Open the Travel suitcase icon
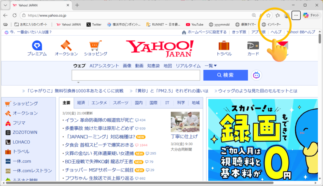Image resolution: width=323 pixels, height=186 pixels. point(224,46)
